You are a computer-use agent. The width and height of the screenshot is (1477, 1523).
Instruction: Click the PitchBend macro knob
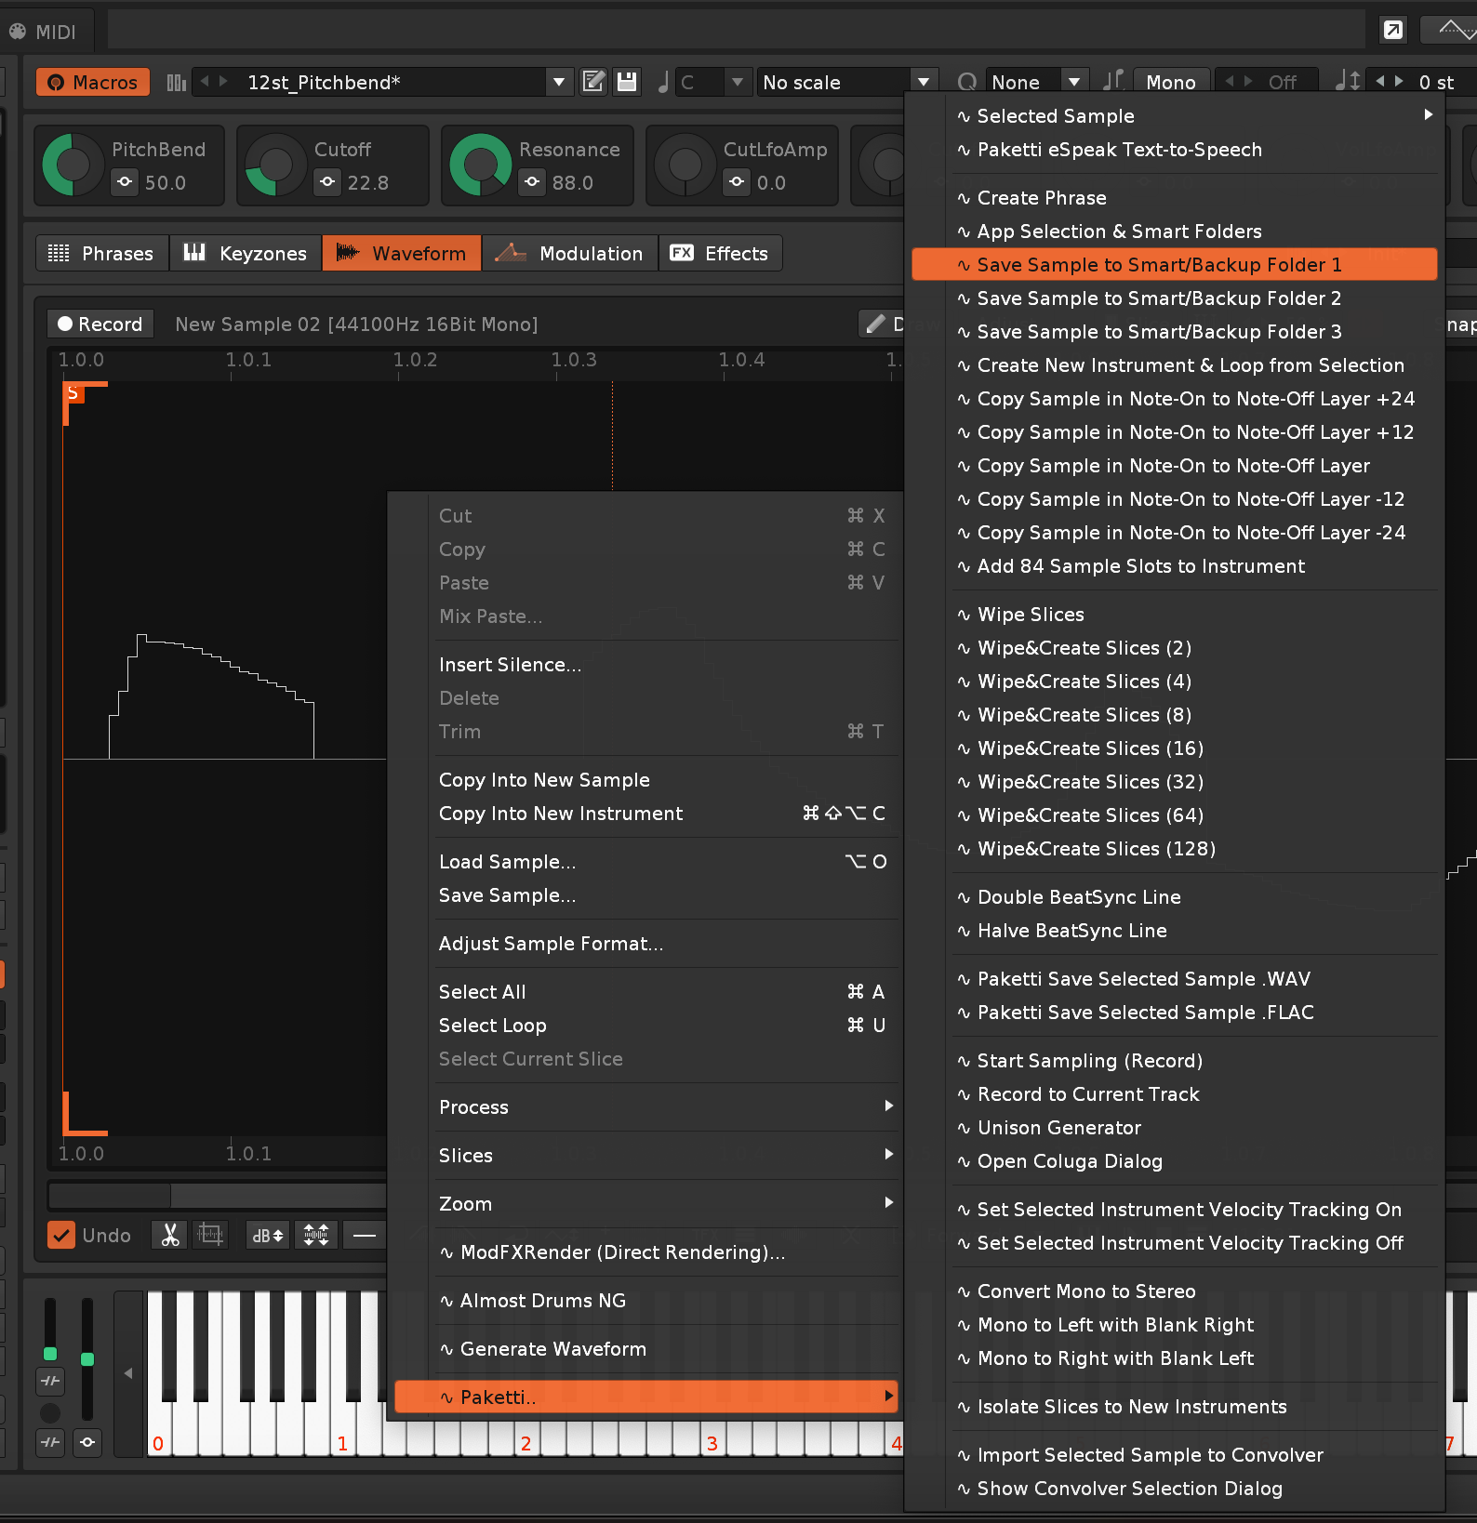pos(73,166)
